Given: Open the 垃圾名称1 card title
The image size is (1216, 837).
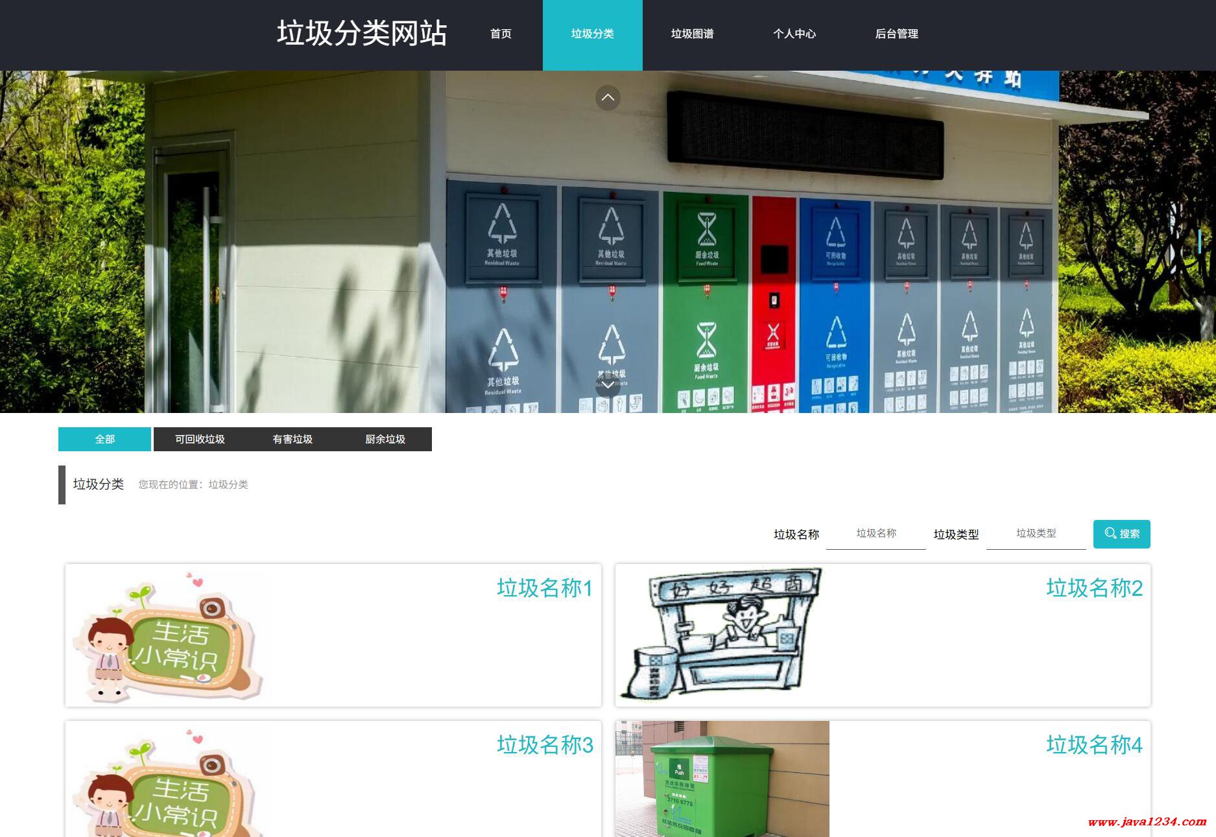Looking at the screenshot, I should [x=544, y=588].
